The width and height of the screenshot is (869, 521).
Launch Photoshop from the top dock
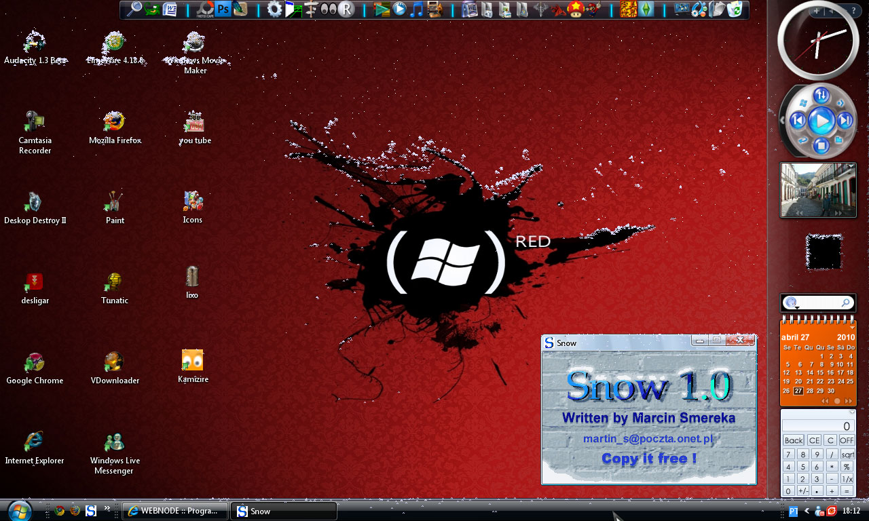223,9
